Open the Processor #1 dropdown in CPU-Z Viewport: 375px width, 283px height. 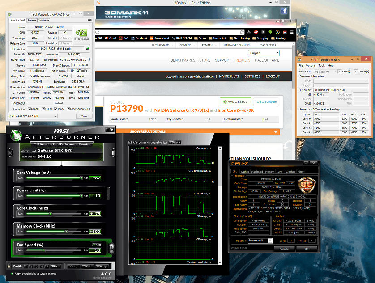point(260,241)
